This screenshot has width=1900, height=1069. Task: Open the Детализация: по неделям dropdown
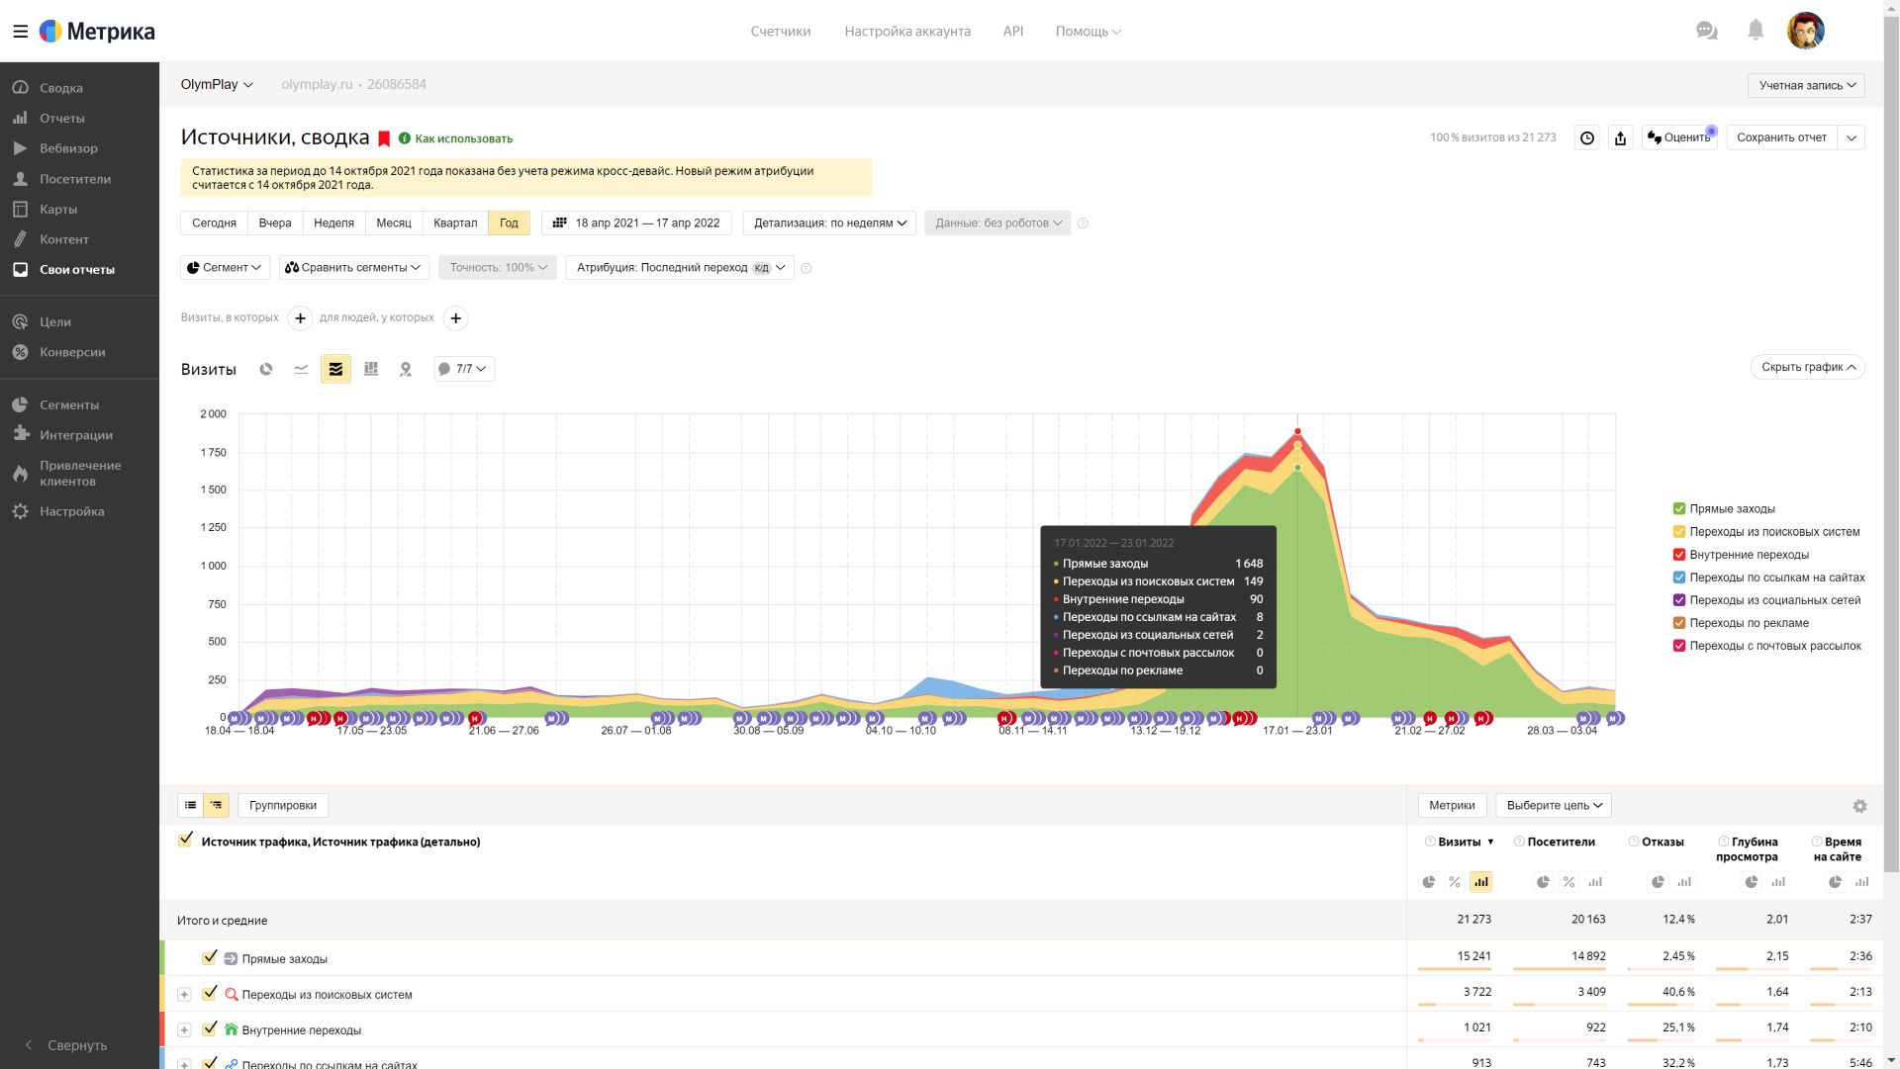point(829,223)
